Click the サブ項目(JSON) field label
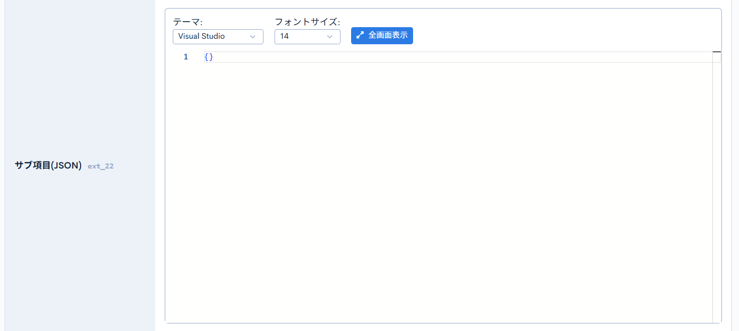 pos(47,165)
